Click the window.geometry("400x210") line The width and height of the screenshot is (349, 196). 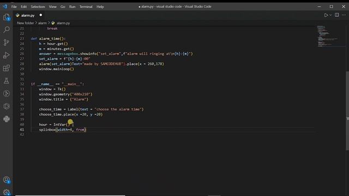65,94
